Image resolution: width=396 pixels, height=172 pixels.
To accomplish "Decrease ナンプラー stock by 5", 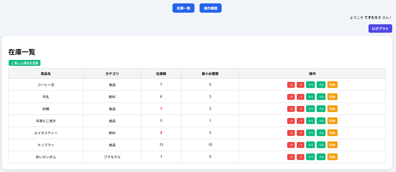I will [x=291, y=145].
